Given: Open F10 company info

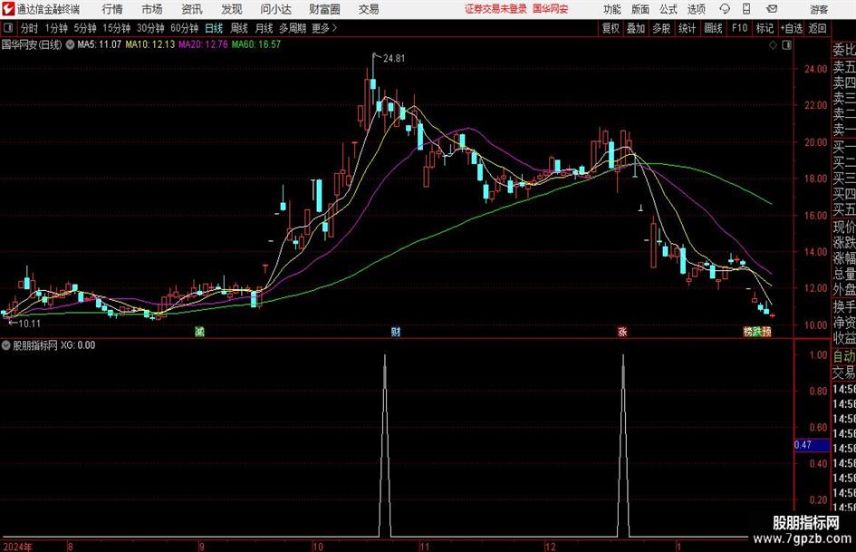Looking at the screenshot, I should tap(740, 28).
